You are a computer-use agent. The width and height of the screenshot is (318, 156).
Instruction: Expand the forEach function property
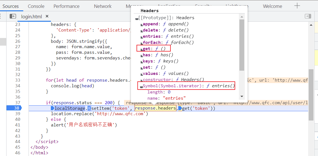(142, 43)
